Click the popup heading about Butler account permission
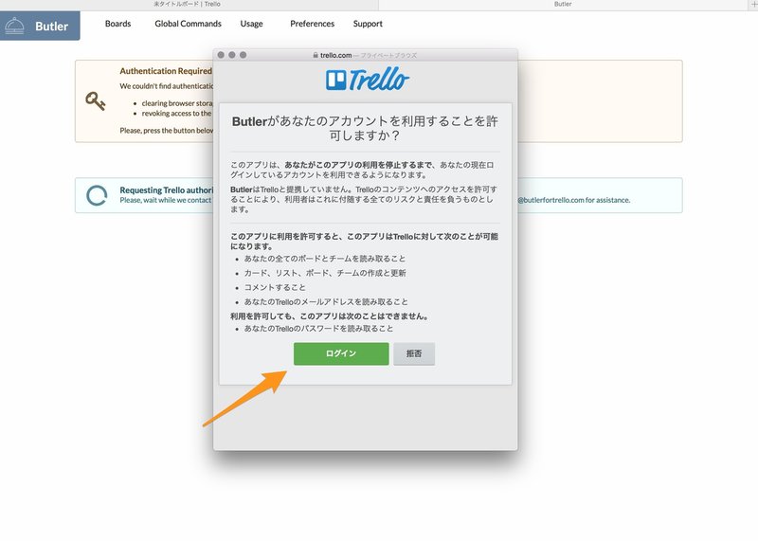This screenshot has width=758, height=541. 365,128
